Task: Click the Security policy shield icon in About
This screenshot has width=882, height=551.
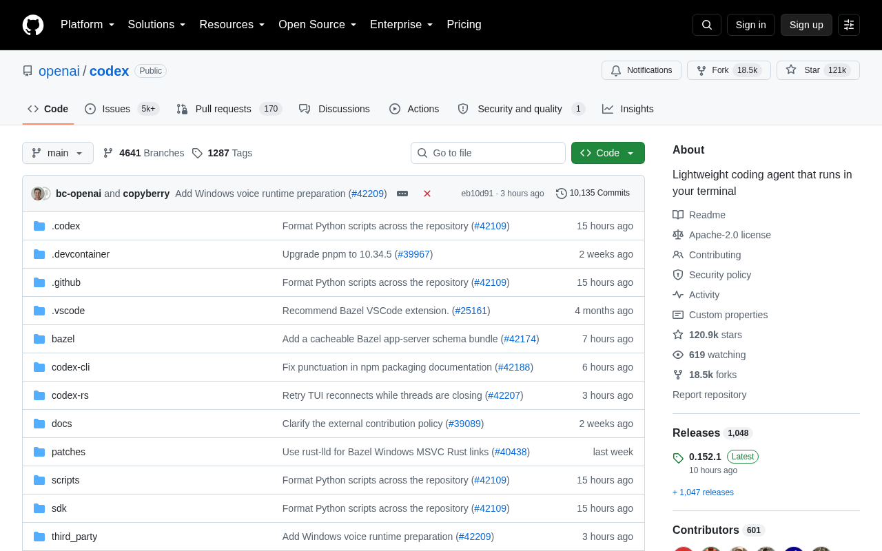Action: coord(678,275)
